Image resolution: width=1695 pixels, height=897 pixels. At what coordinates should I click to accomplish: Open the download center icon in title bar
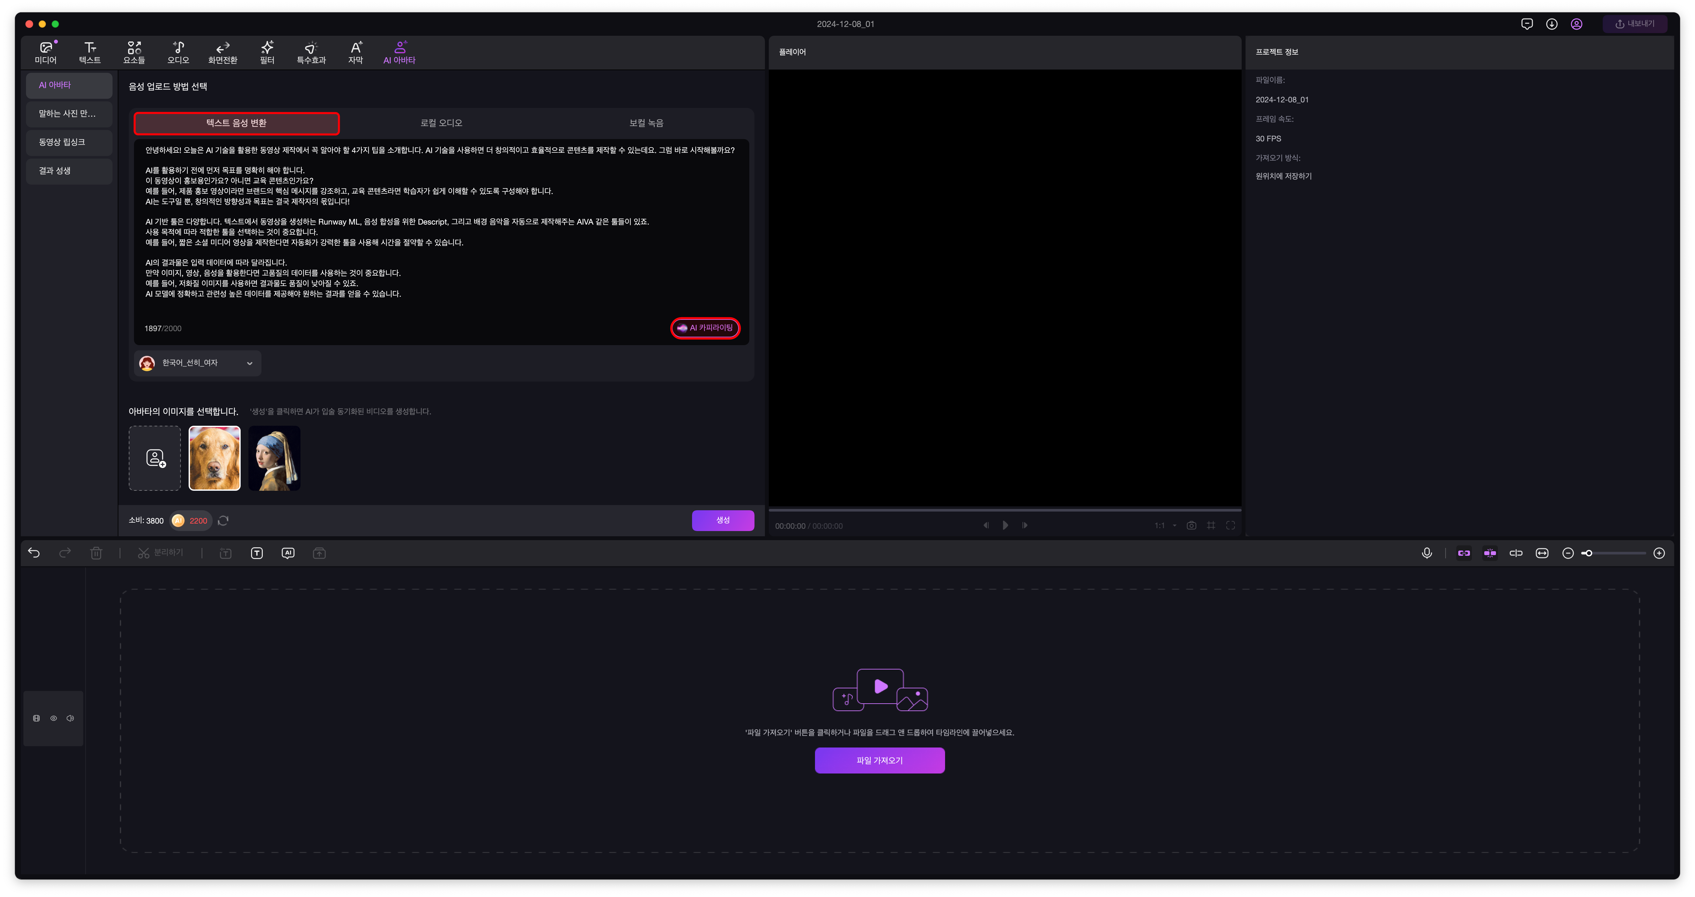click(x=1552, y=24)
